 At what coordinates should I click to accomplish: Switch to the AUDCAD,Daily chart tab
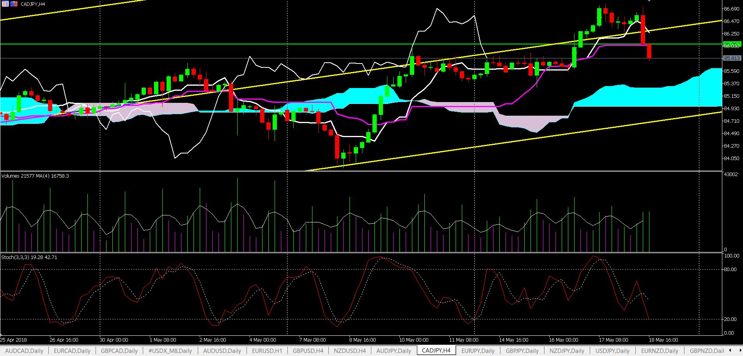tap(24, 351)
